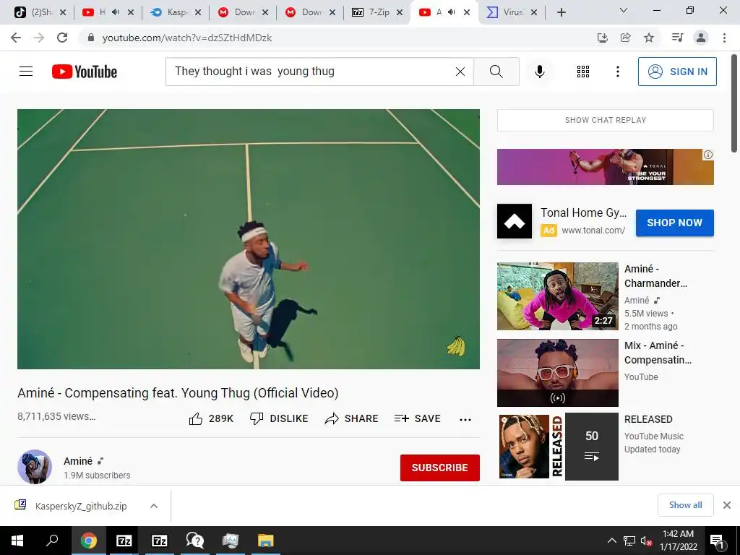This screenshot has width=740, height=555.
Task: Open the Chrome profile avatar
Action: point(701,38)
